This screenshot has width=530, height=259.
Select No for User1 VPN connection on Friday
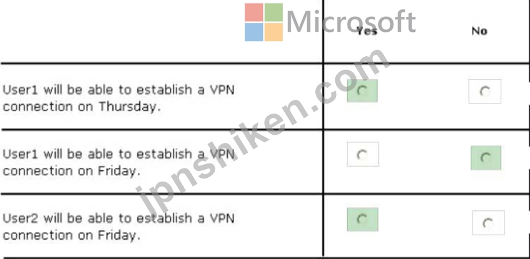pos(486,158)
